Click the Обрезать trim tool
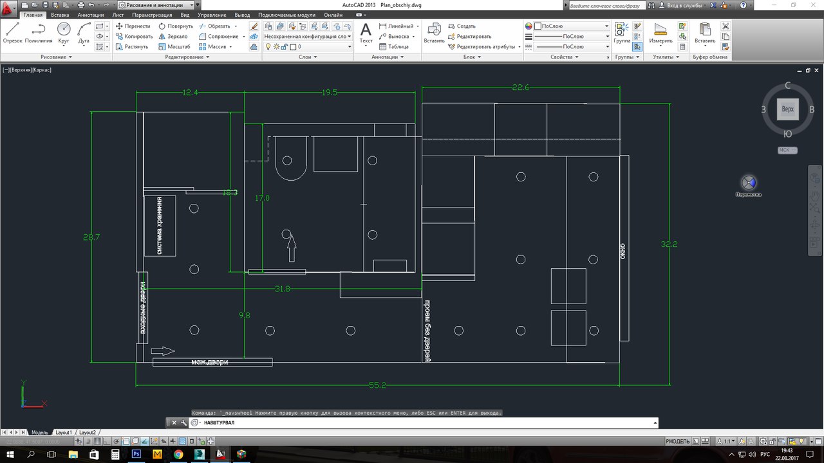The image size is (824, 463). pyautogui.click(x=214, y=26)
